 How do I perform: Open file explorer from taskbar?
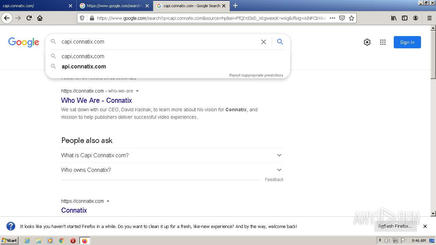[38, 241]
